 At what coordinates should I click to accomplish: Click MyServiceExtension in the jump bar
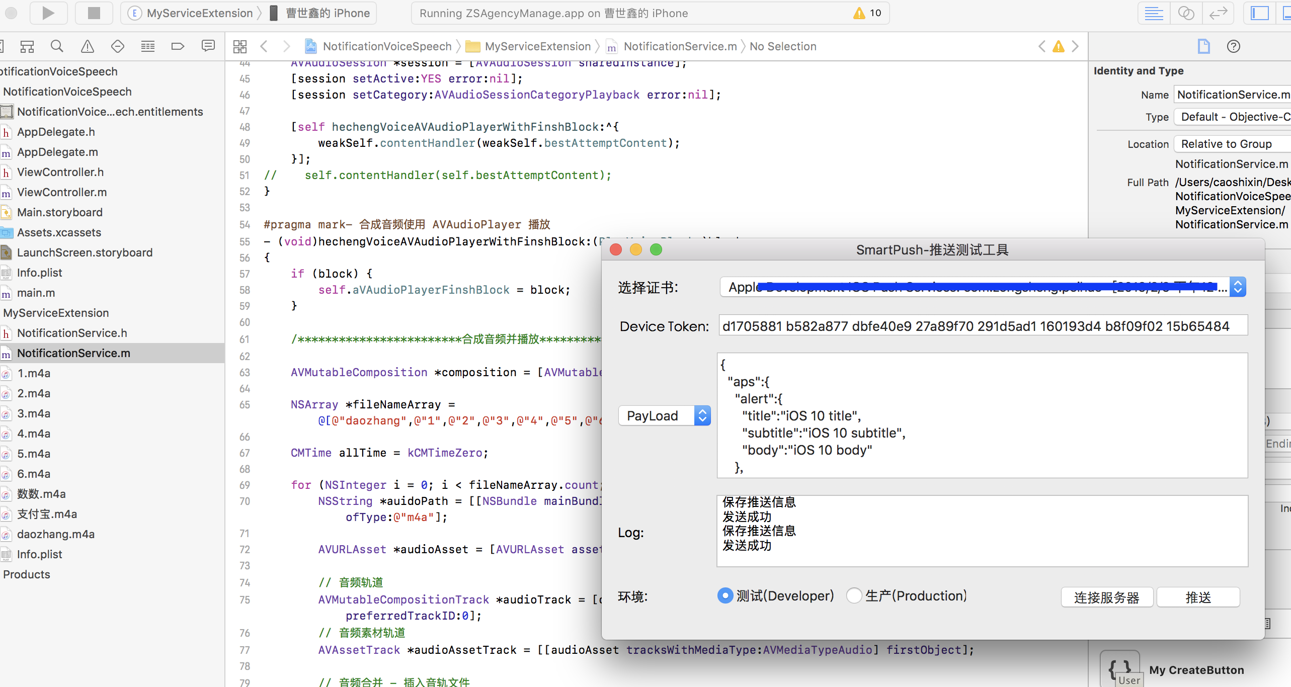pos(537,46)
